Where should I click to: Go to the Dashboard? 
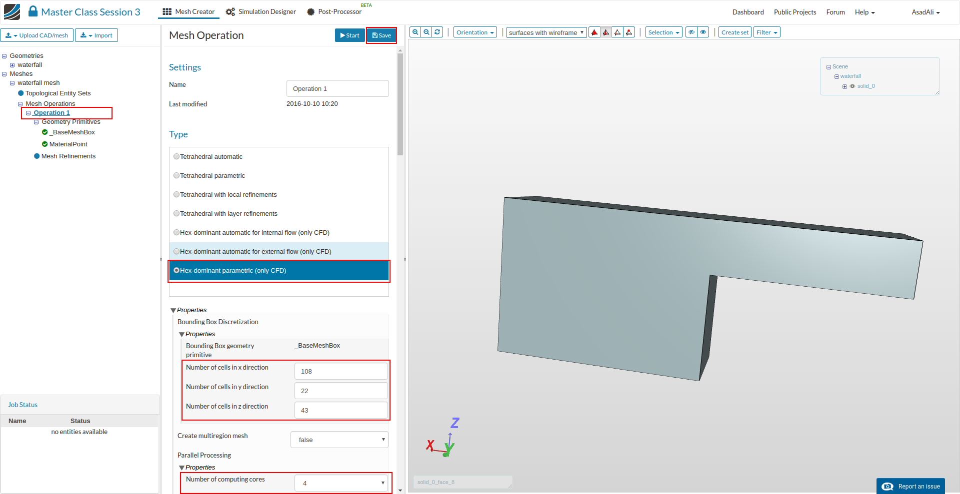pyautogui.click(x=748, y=12)
